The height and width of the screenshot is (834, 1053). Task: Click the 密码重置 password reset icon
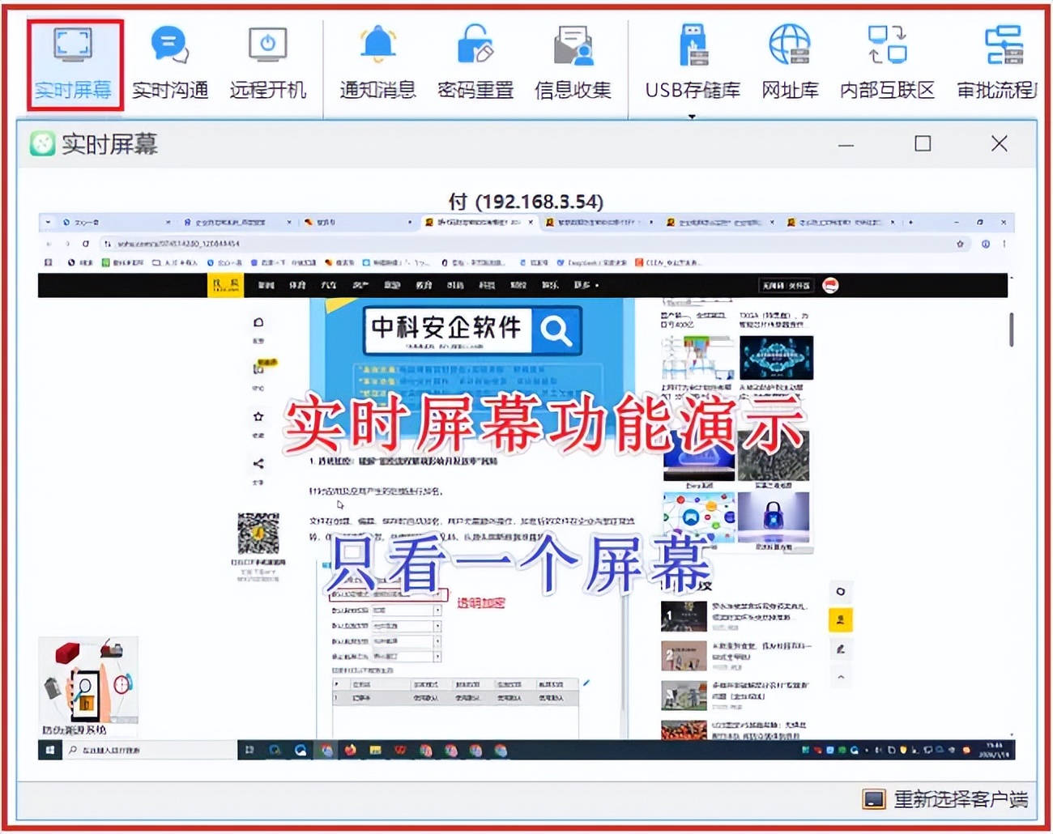[x=475, y=61]
